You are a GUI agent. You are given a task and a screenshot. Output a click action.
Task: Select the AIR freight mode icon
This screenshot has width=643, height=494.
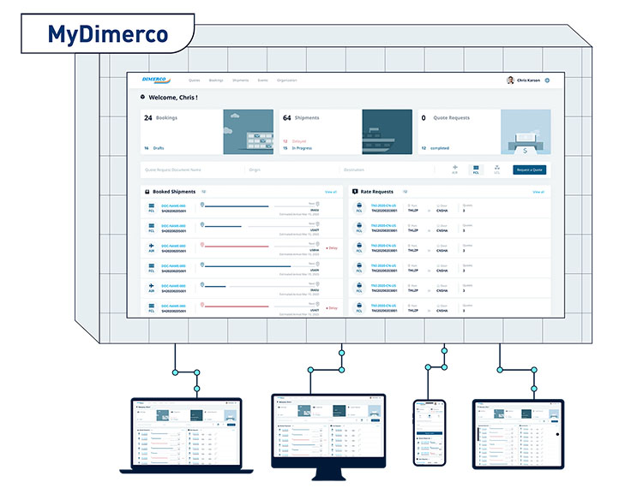coord(454,170)
